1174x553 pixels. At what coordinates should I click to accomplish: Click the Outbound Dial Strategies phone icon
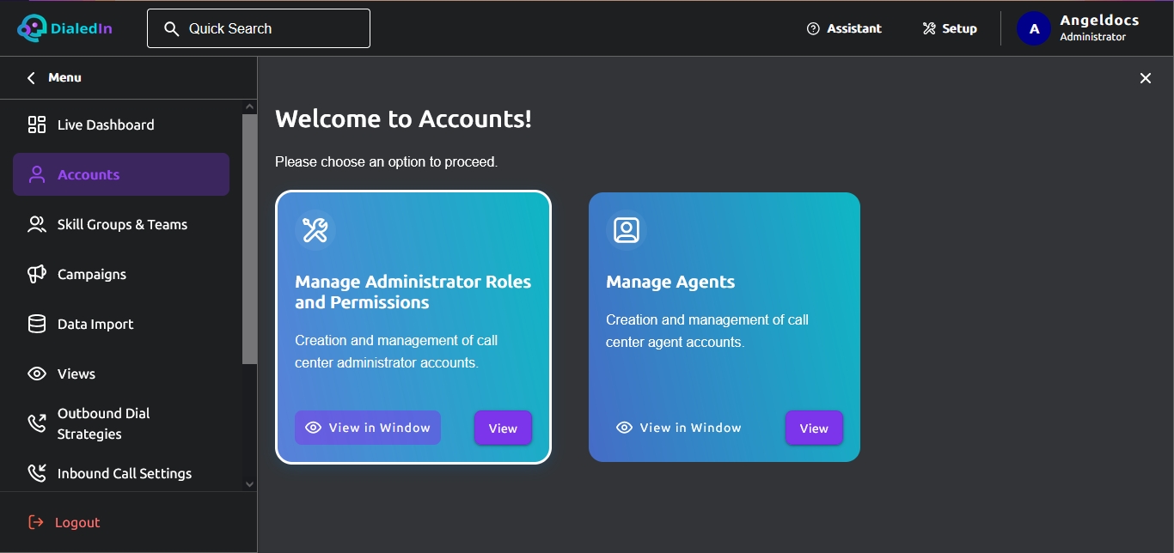[x=37, y=423]
